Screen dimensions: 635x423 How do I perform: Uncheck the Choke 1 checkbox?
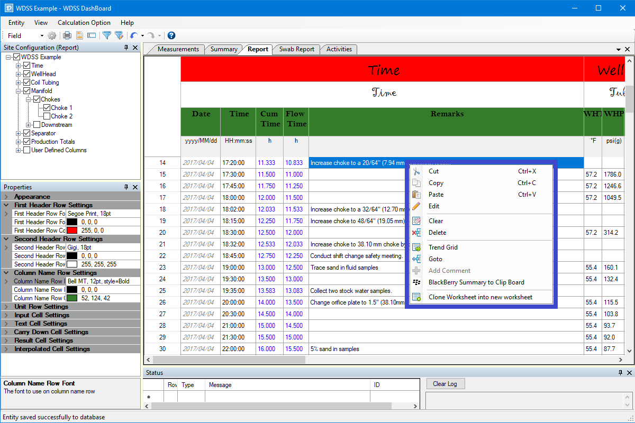click(47, 108)
